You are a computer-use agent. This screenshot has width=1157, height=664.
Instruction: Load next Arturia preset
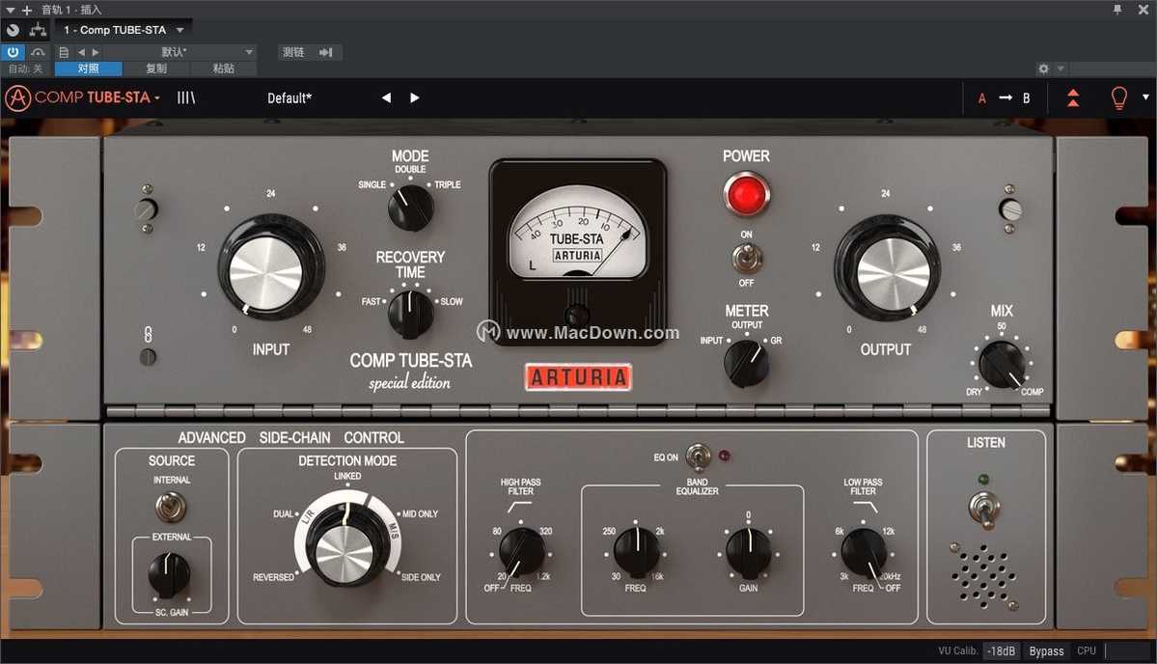point(415,97)
